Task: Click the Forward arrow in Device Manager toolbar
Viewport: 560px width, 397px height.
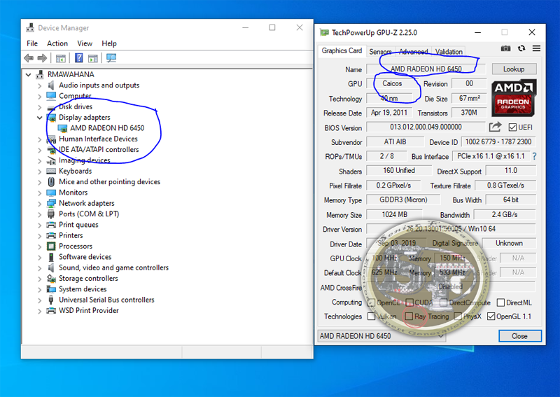Action: pyautogui.click(x=42, y=58)
